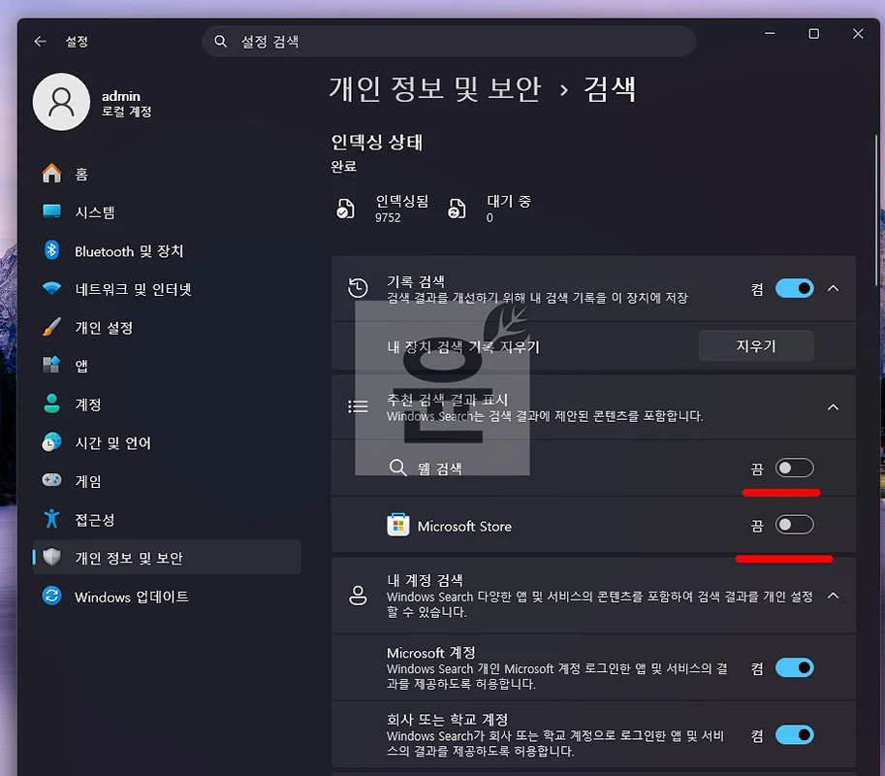Viewport: 885px width, 776px height.
Task: Click the 개인 정보 및 보안 shield icon
Action: 52,558
